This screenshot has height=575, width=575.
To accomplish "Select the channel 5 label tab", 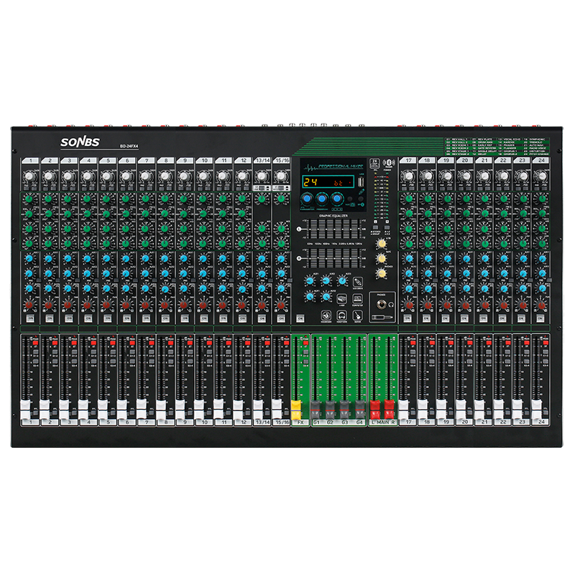I will tap(107, 160).
